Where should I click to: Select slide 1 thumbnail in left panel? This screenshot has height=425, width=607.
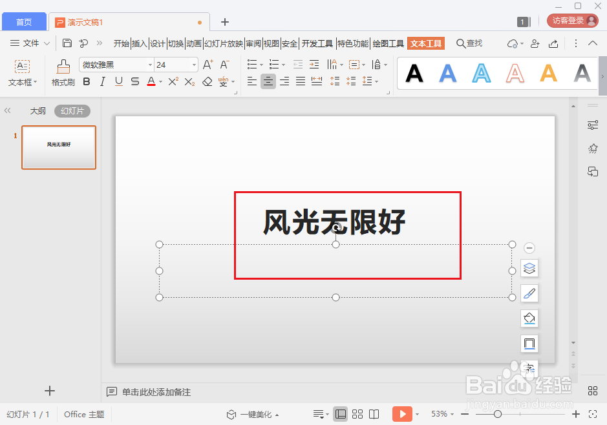click(x=58, y=147)
